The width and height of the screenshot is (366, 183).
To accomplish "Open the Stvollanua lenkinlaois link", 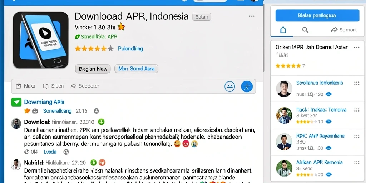I will [x=320, y=83].
